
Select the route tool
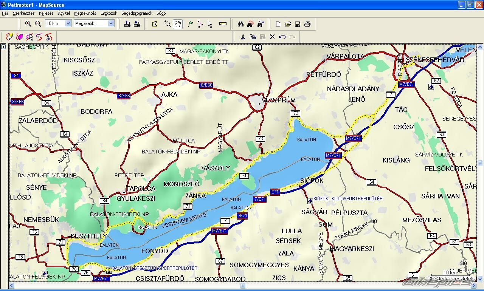(x=200, y=24)
